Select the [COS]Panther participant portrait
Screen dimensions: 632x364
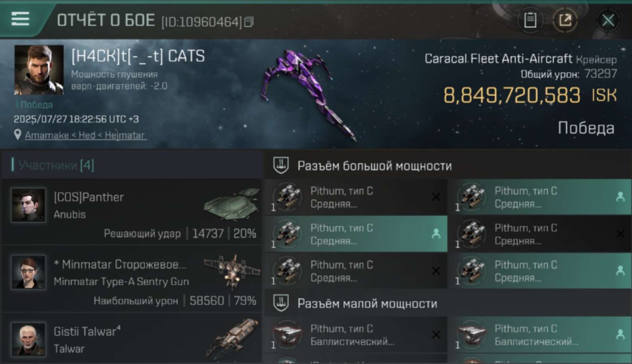(x=28, y=205)
